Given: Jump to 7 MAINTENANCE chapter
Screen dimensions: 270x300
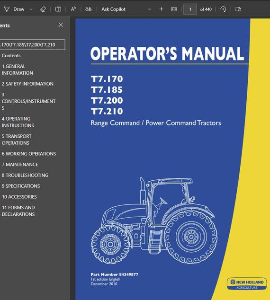Looking at the screenshot, I should pos(20,165).
